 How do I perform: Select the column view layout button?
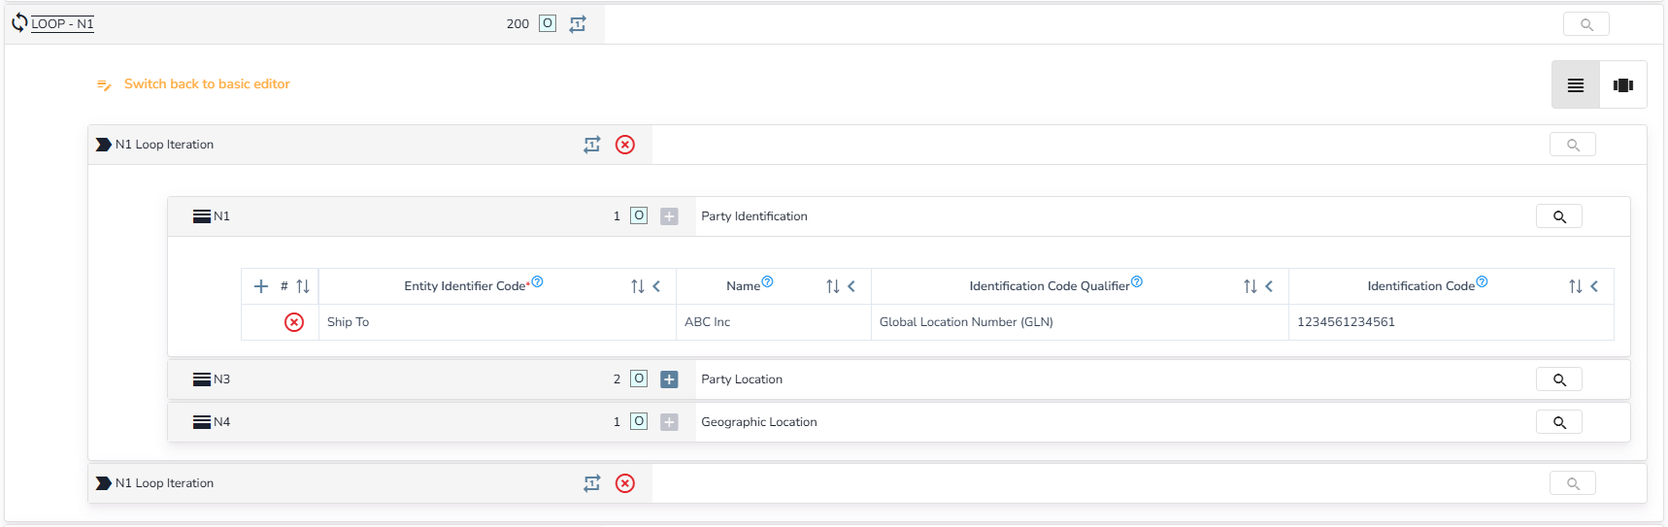point(1623,85)
